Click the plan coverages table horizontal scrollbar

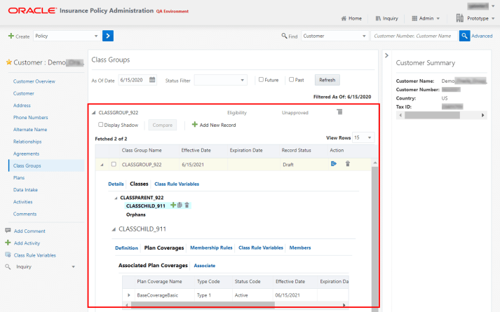tap(203, 305)
